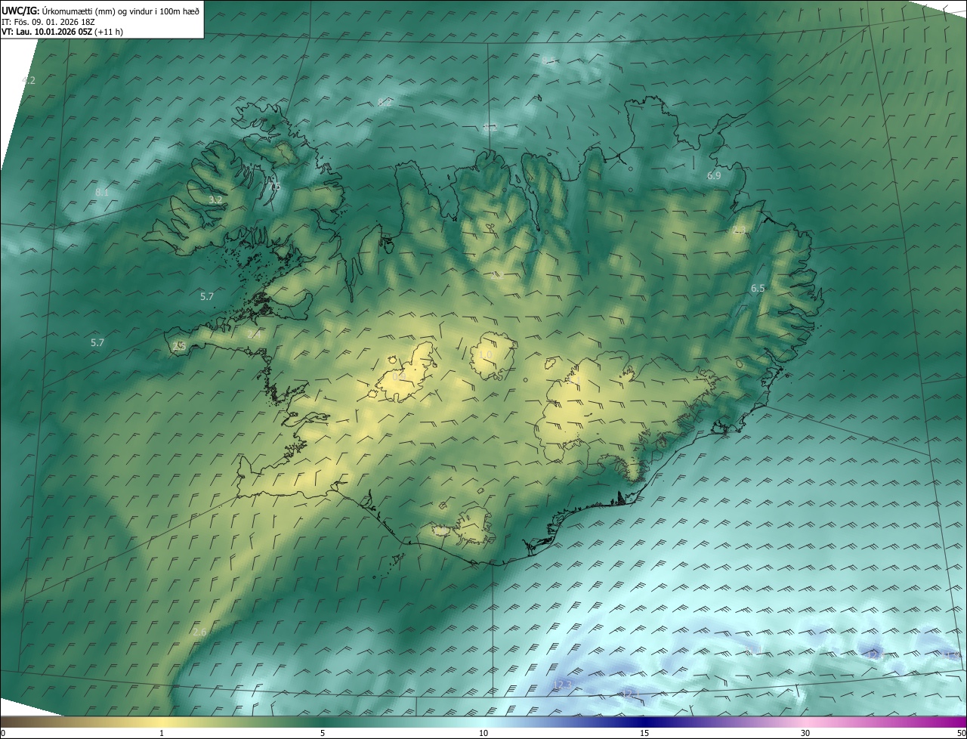Click the '10' tick label on the color scale
Viewport: 967px width, 739px height.
(x=483, y=733)
